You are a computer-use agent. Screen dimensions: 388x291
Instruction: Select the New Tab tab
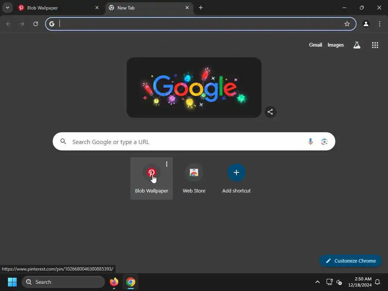point(149,8)
